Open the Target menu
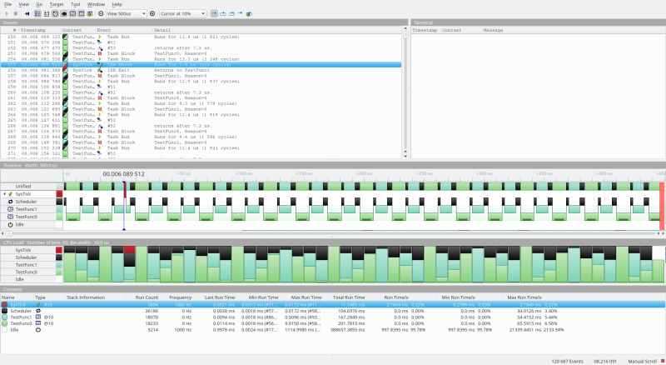This screenshot has width=666, height=365. tap(57, 4)
